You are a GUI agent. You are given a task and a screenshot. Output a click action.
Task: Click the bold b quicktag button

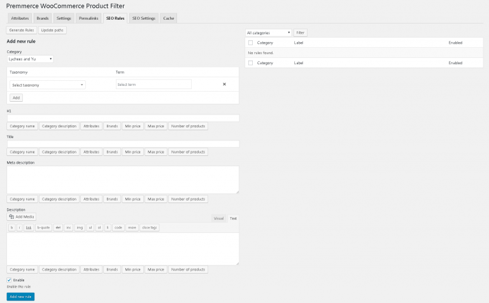pos(12,227)
